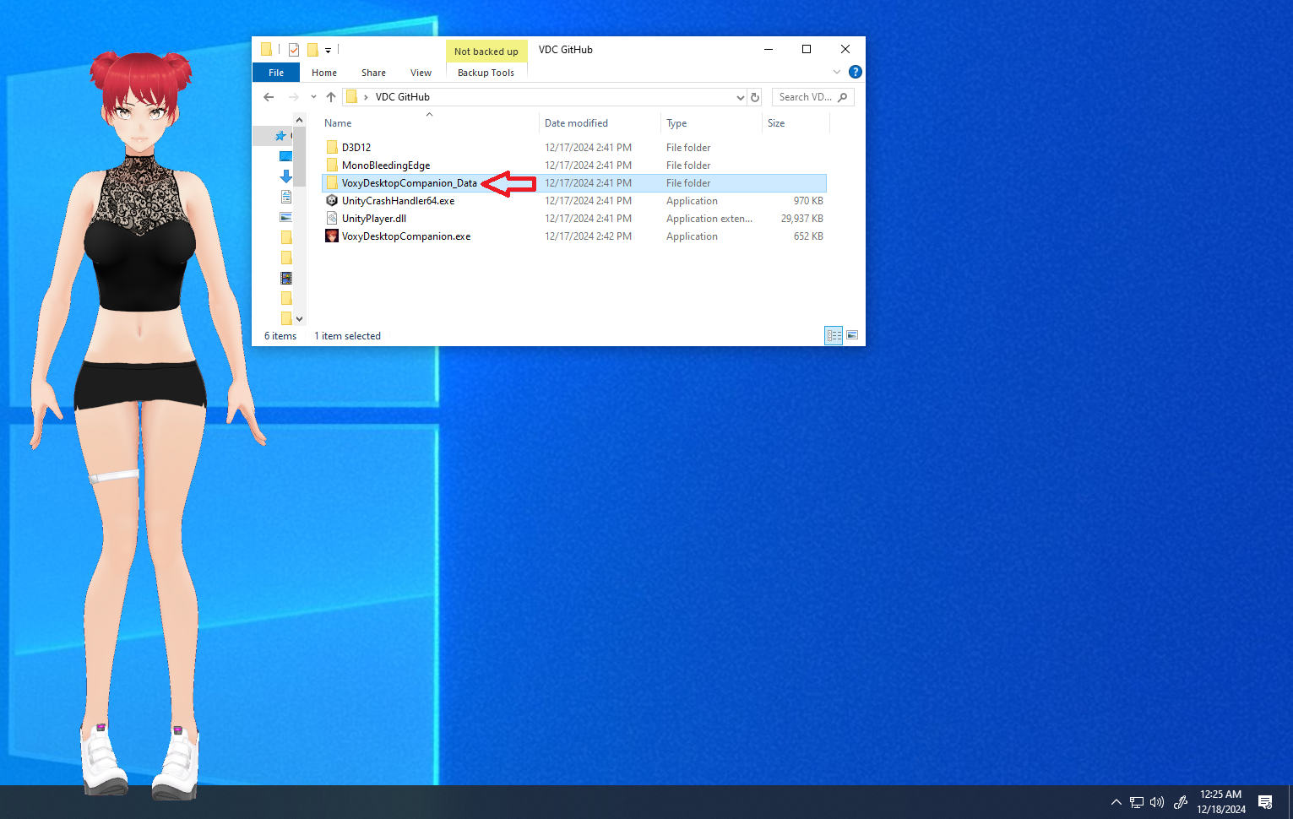Open the network status tray icon

point(1137,802)
